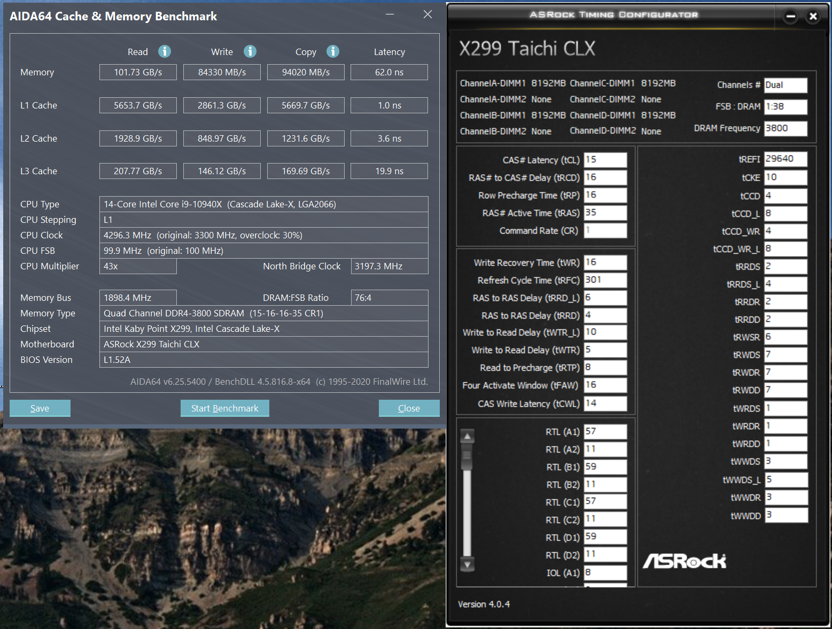This screenshot has height=629, width=832.
Task: Click the Write to Read Delay (tWTR) field
Action: tap(605, 350)
